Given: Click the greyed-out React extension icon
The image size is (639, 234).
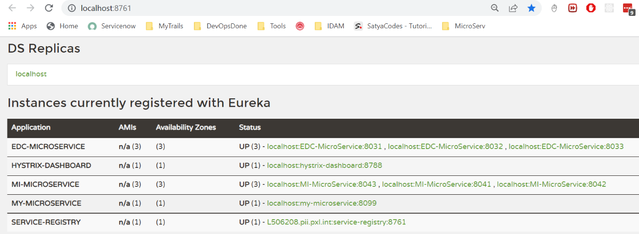Looking at the screenshot, I should [609, 8].
